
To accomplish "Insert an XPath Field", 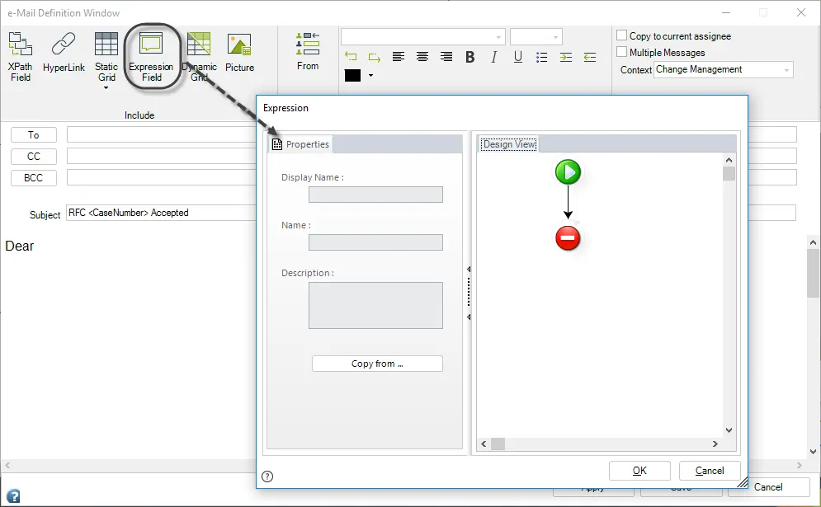I will (x=21, y=57).
